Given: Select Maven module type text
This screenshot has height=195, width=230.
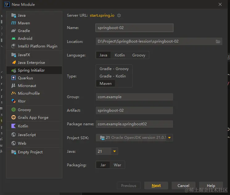Looking at the screenshot, I should point(24,23).
